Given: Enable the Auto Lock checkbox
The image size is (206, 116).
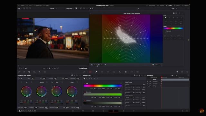Looking at the screenshot, I should click(x=164, y=31).
